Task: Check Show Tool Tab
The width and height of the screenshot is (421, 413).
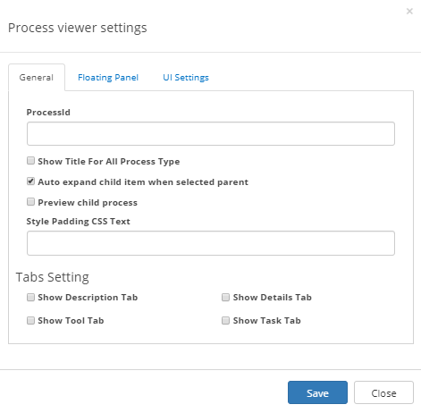Action: [x=30, y=320]
